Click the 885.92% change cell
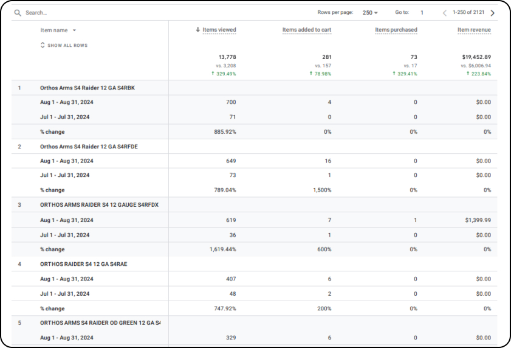Screen dimensions: 511x348 225,132
